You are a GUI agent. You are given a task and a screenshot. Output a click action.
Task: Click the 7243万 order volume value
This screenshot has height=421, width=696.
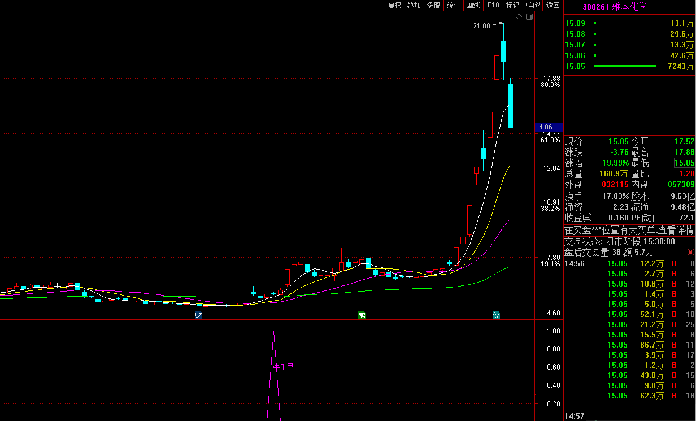click(681, 66)
